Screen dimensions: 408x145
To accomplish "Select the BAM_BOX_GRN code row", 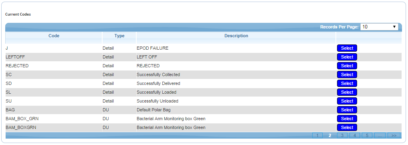I will (x=347, y=119).
